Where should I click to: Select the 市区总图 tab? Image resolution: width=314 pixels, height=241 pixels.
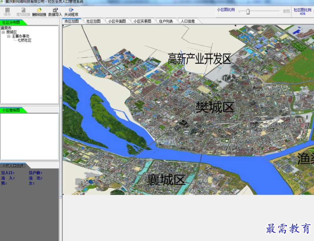click(71, 21)
